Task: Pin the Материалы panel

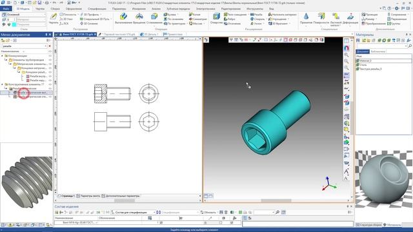Action: [x=406, y=34]
